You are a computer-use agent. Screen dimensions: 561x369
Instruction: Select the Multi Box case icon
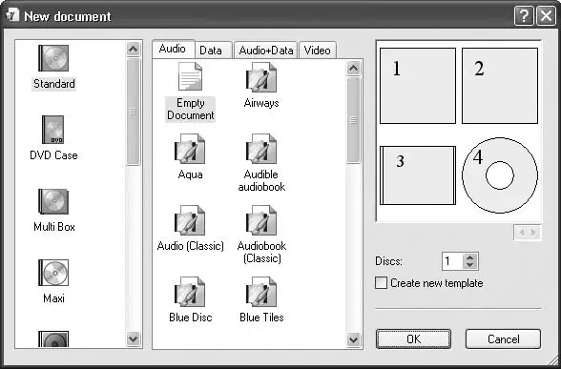53,201
